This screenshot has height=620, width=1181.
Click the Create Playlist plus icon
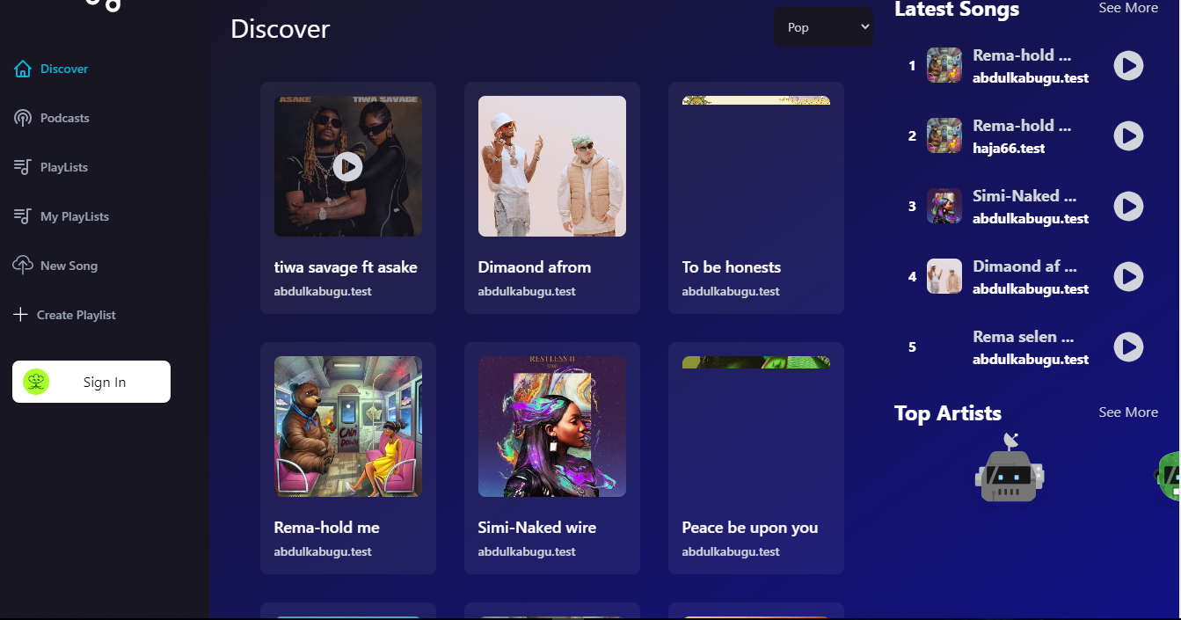point(21,315)
